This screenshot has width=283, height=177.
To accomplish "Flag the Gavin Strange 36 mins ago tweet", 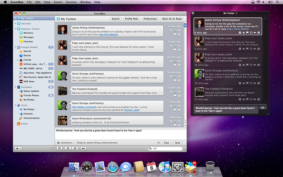I will [175, 81].
